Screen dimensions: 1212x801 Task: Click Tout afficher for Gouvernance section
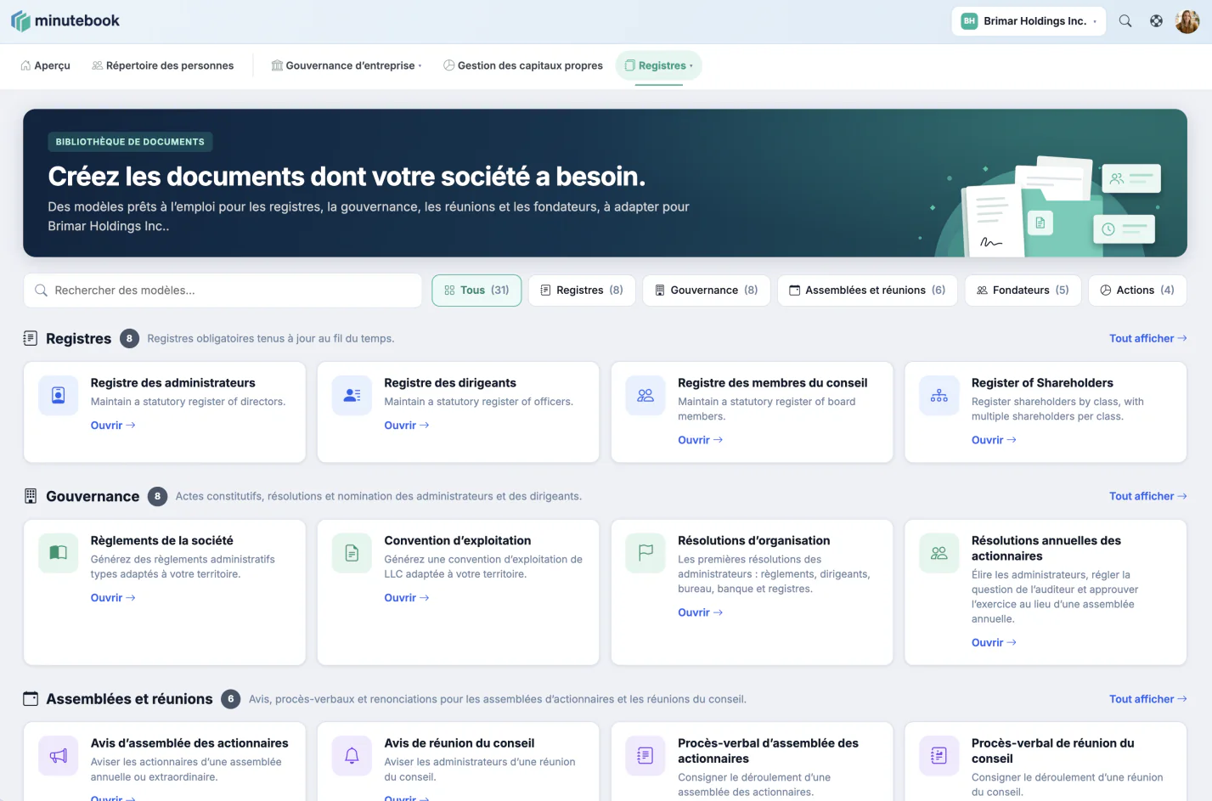[x=1148, y=496]
